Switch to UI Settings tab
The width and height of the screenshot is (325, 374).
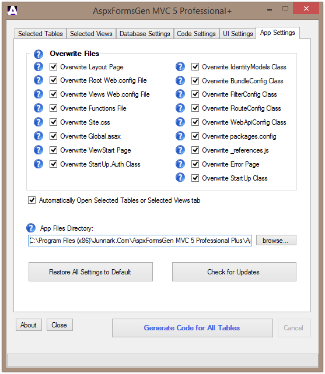(238, 33)
